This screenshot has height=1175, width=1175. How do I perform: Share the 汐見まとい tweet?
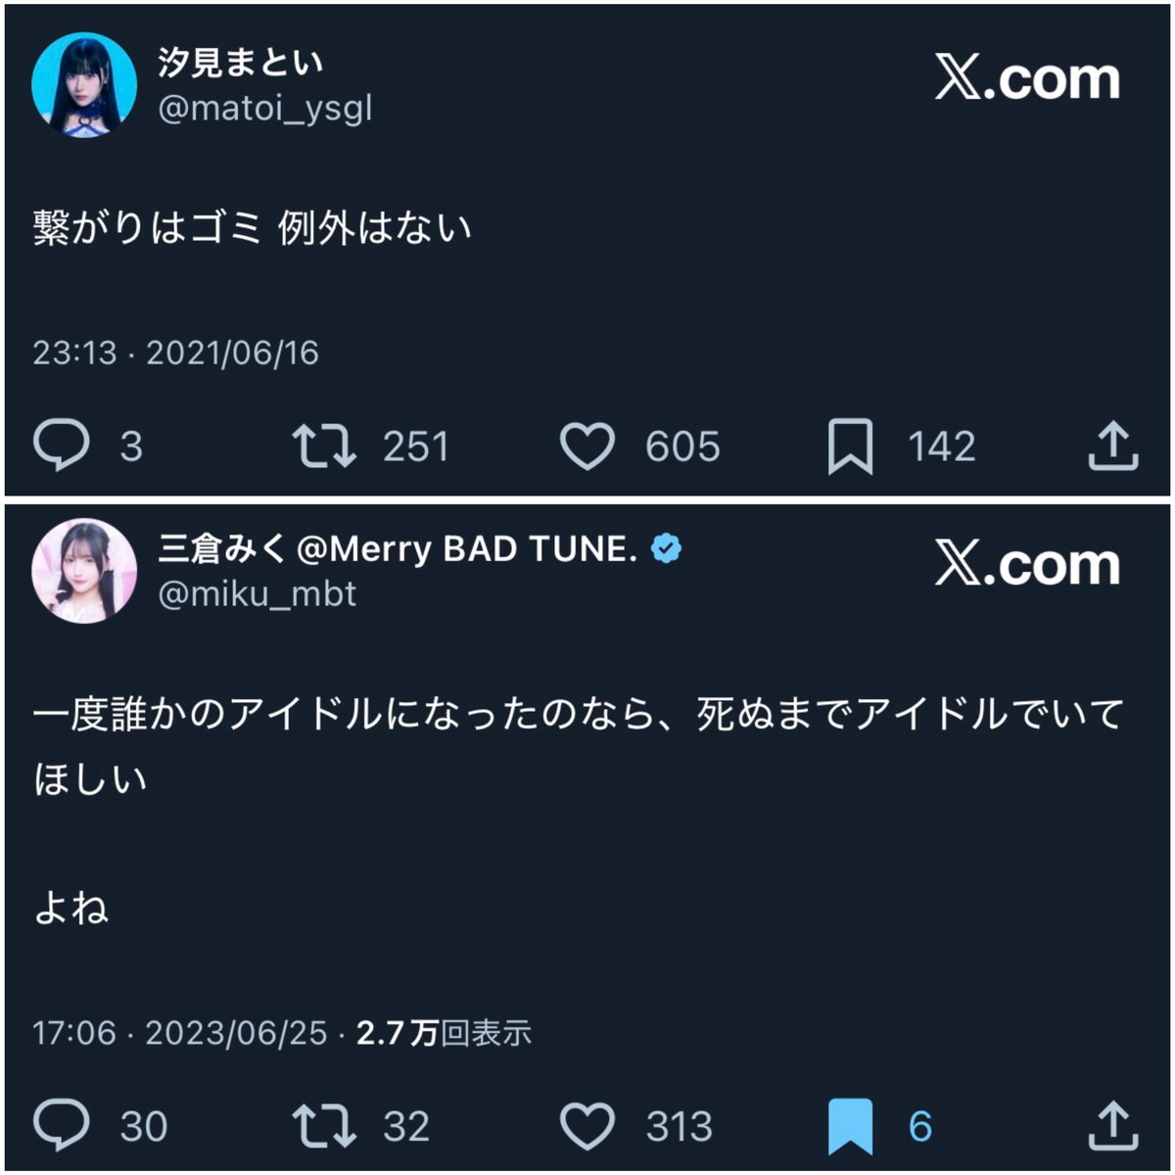coord(1113,446)
